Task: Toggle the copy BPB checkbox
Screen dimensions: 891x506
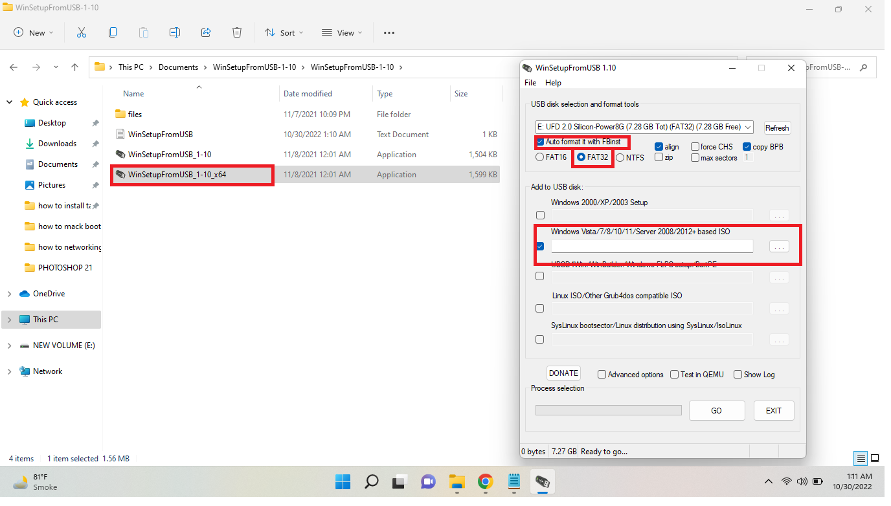Action: click(747, 147)
